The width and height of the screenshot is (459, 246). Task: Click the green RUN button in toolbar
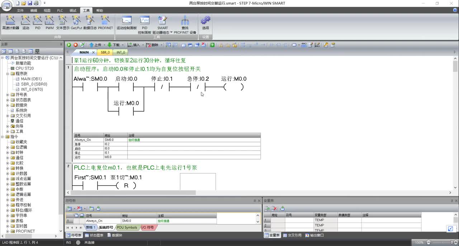click(x=69, y=45)
